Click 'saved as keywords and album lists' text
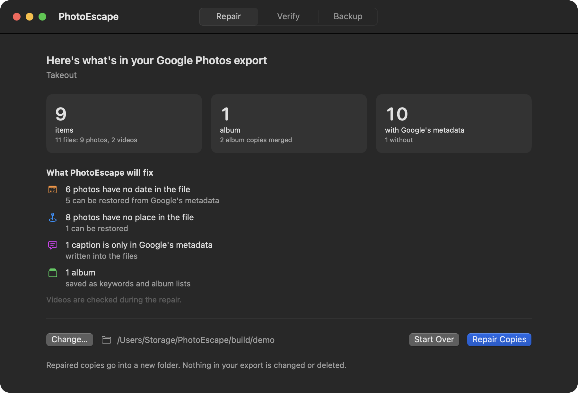 click(128, 284)
